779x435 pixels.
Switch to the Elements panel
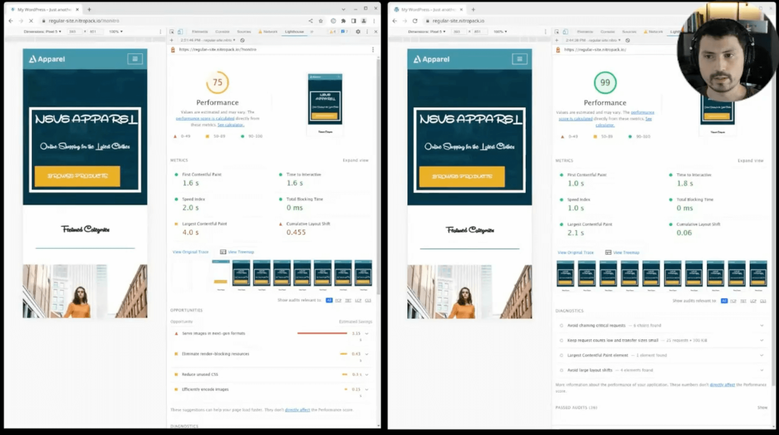(x=199, y=31)
